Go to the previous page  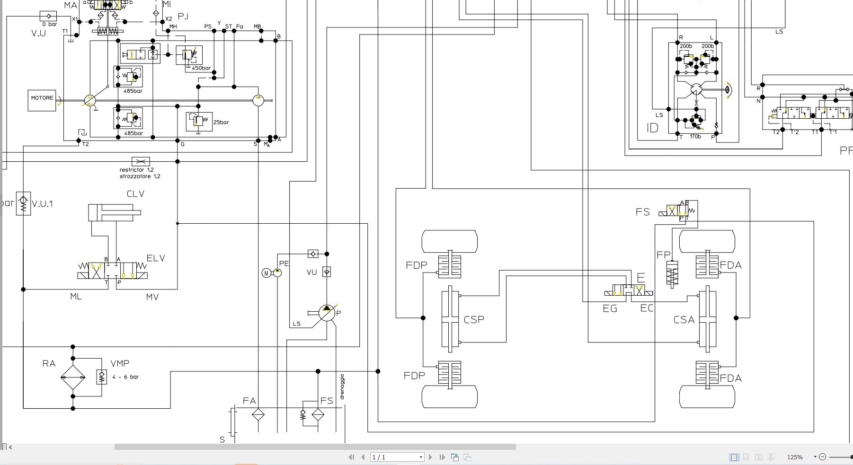tap(363, 457)
